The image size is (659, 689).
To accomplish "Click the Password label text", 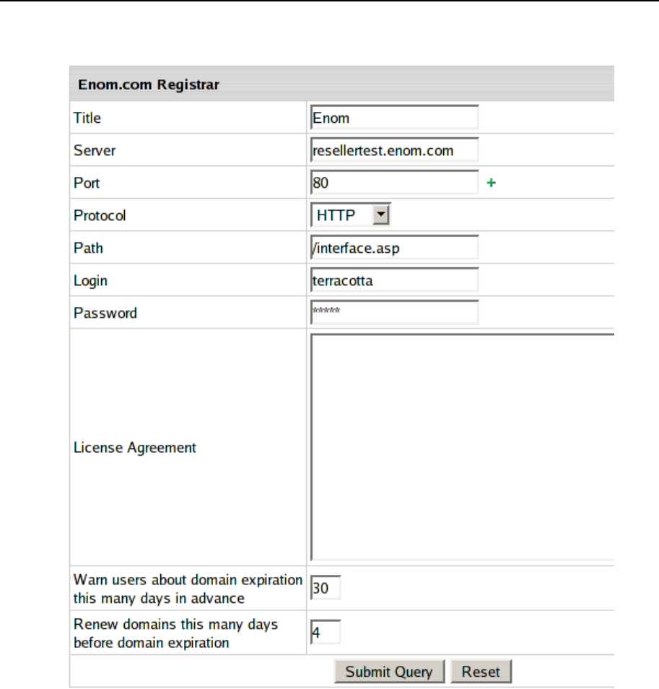I will (105, 313).
